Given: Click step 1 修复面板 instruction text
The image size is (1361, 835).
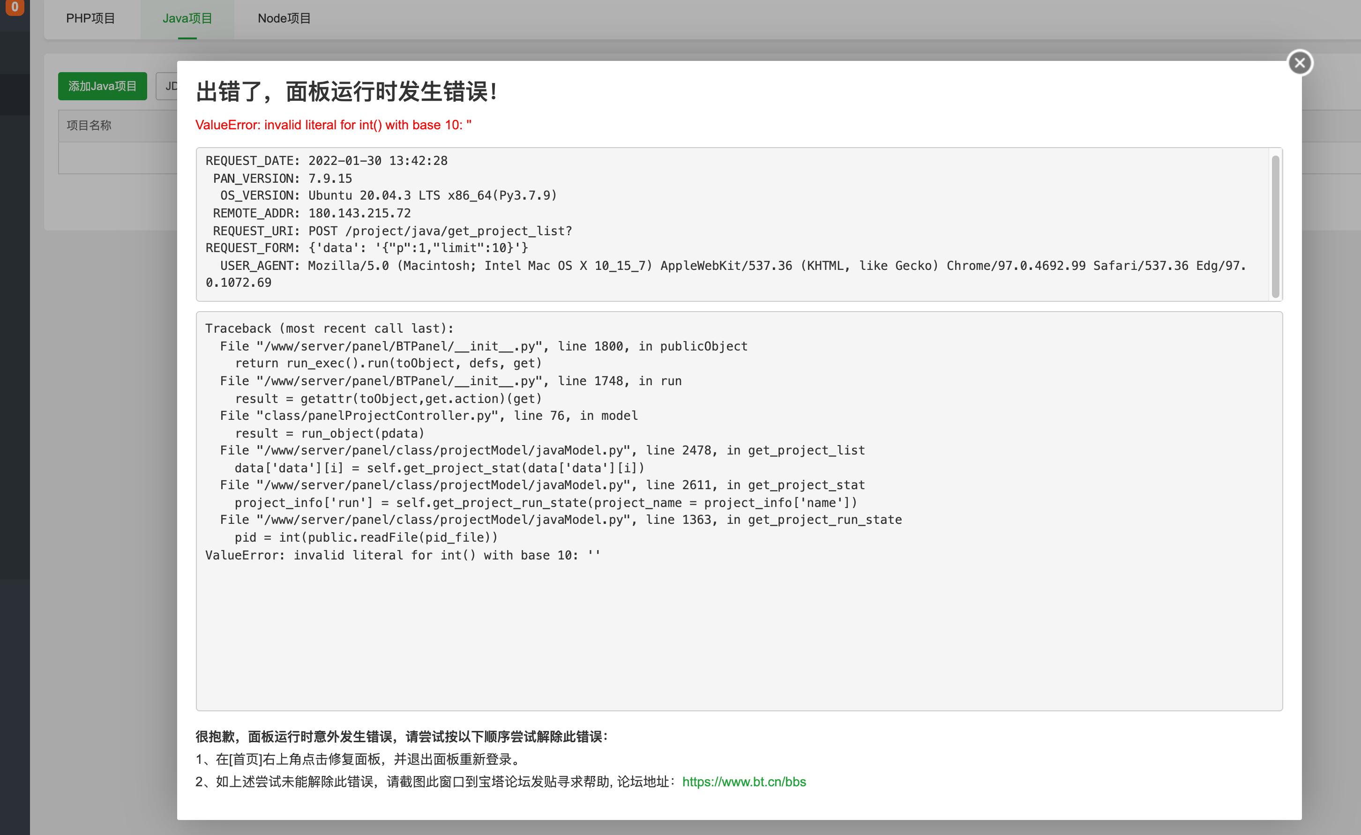Looking at the screenshot, I should click(x=358, y=760).
